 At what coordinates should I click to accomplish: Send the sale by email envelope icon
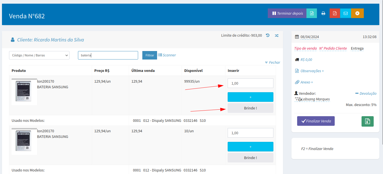345,13
